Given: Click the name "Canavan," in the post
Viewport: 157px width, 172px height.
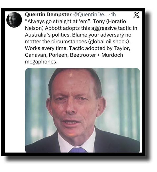Looking at the screenshot, I should point(36,55).
